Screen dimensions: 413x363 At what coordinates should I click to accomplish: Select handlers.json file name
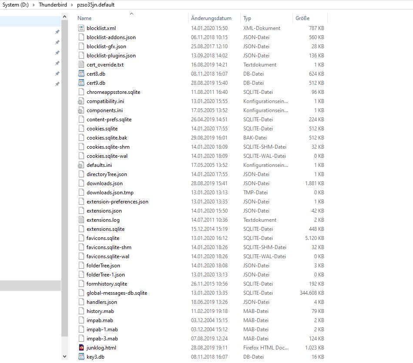coord(102,302)
